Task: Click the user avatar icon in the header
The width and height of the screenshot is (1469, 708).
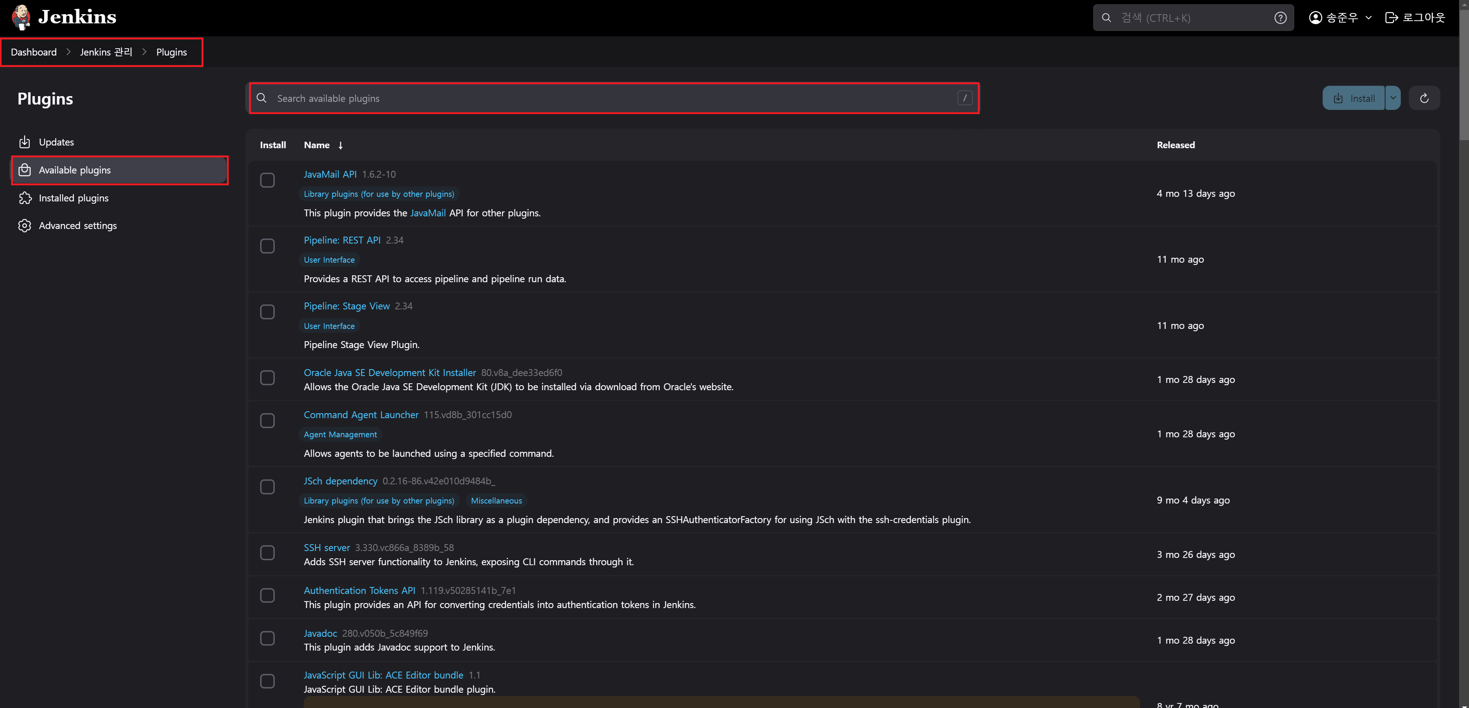Action: point(1315,18)
